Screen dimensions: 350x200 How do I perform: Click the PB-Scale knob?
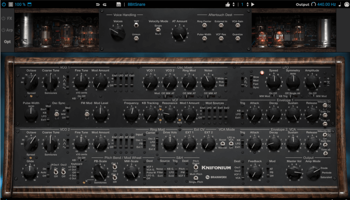100,173
